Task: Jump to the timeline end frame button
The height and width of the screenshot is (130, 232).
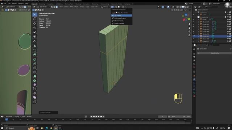Action: [104, 117]
